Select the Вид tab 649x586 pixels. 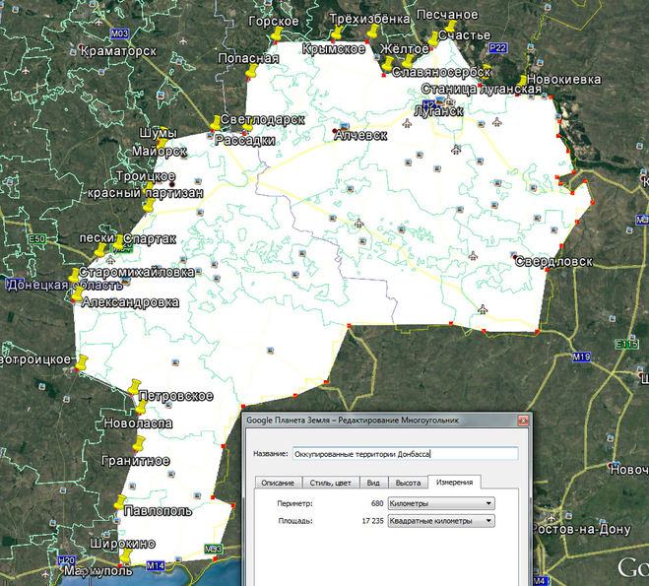(373, 482)
